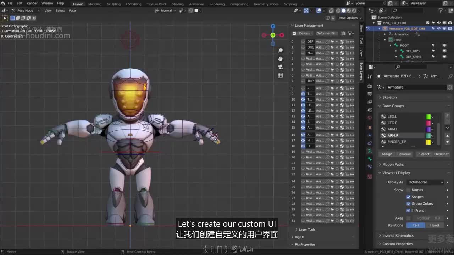This screenshot has height=255, width=454.
Task: Toggle visibility eye for layer 9
Action: [x=303, y=94]
